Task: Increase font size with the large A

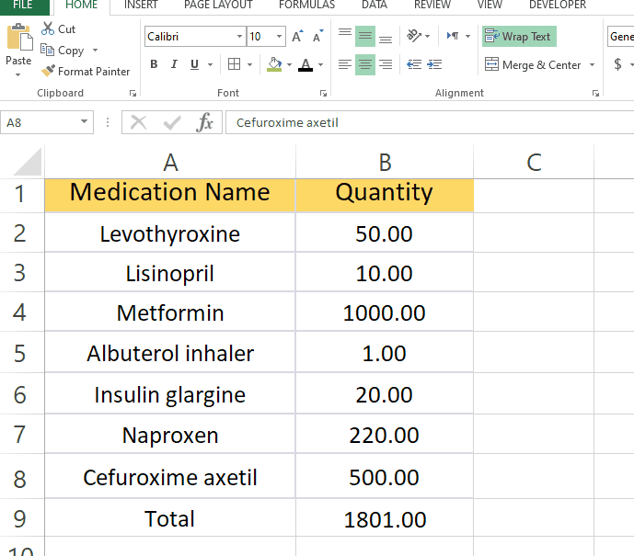Action: [x=297, y=37]
